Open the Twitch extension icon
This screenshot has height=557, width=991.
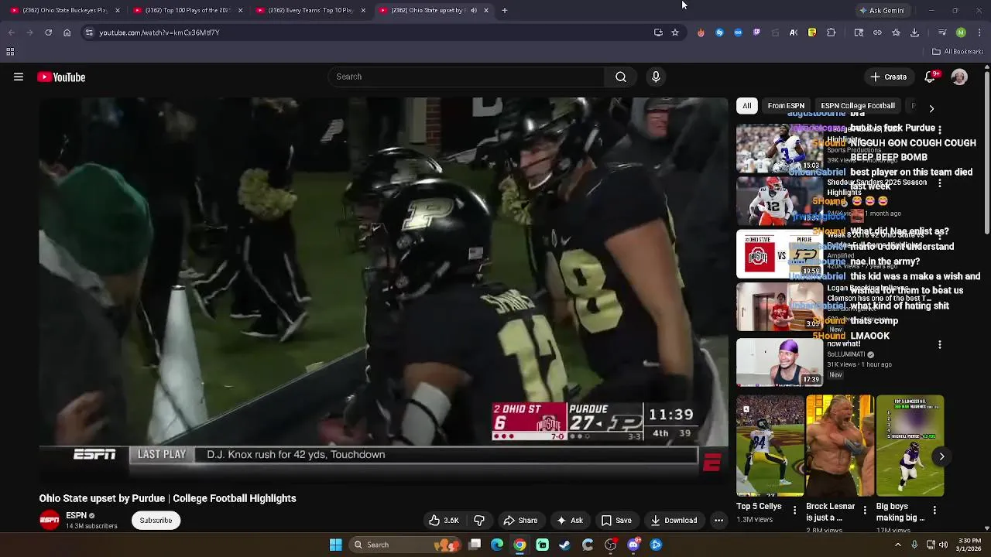(x=756, y=32)
